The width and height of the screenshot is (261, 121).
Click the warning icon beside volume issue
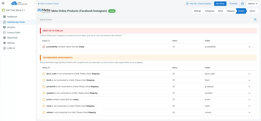[44, 113]
